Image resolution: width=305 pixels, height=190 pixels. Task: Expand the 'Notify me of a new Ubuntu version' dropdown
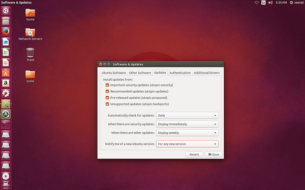coord(187,144)
